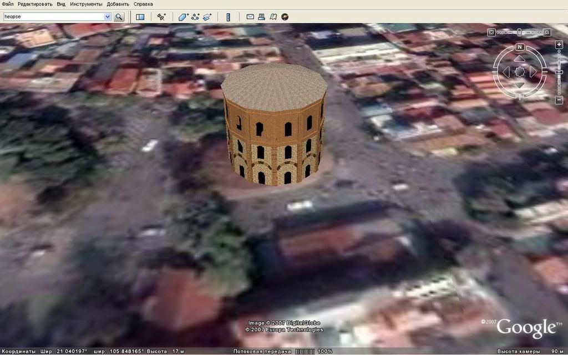568x355 pixels.
Task: Expand the search history dropdown arrow
Action: (x=108, y=17)
